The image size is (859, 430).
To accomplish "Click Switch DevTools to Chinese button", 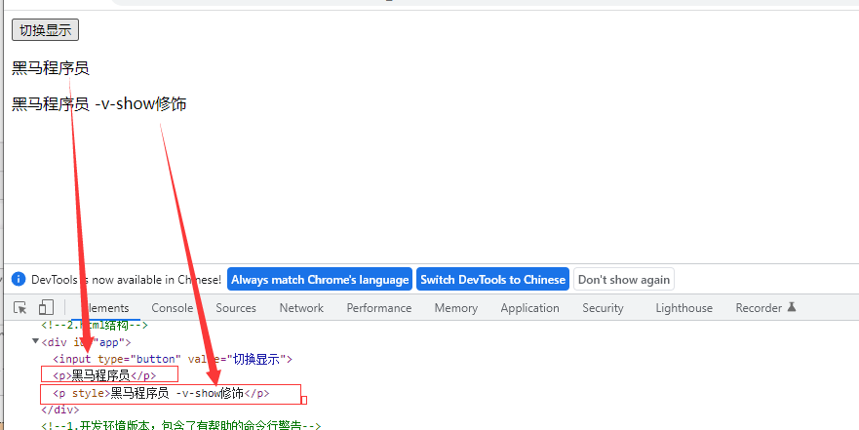I will coord(492,280).
